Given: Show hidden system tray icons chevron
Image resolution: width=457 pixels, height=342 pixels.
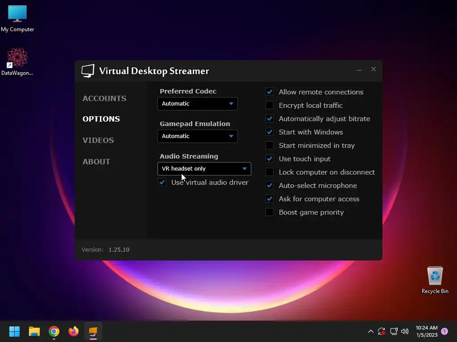Looking at the screenshot, I should point(371,331).
